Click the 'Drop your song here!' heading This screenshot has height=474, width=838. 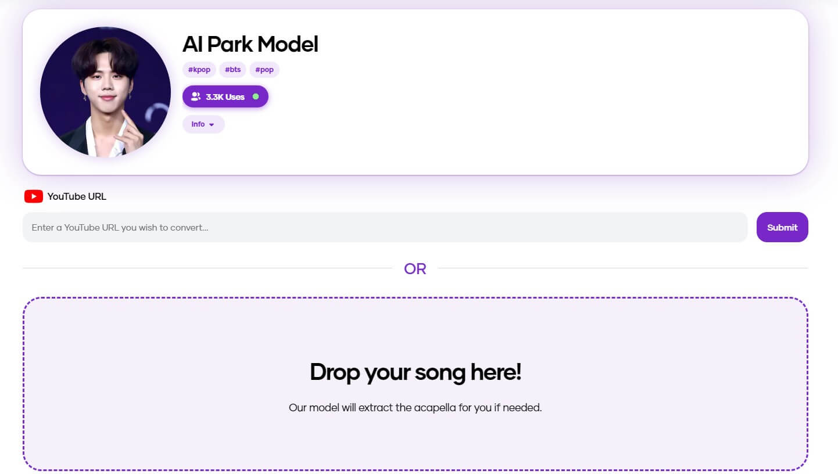pos(414,372)
